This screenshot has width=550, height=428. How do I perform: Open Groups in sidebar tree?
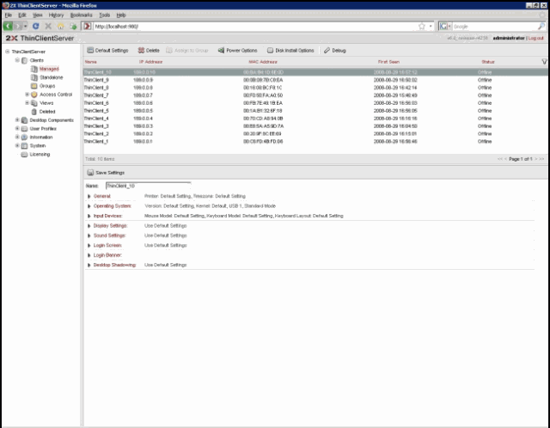tap(47, 86)
